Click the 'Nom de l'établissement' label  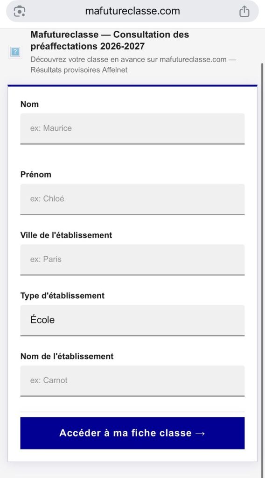67,356
